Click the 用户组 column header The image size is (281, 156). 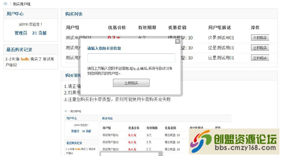pyautogui.click(x=72, y=28)
